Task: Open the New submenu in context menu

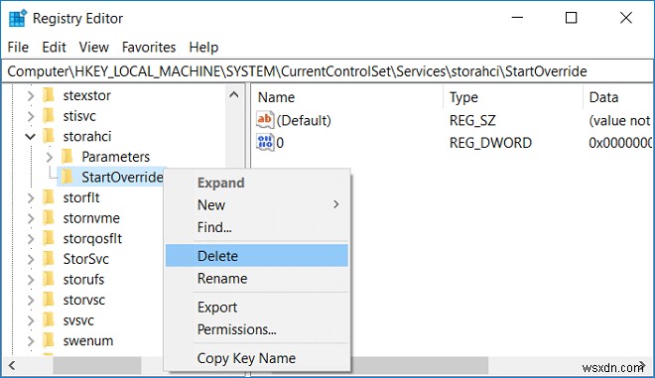Action: click(x=257, y=204)
